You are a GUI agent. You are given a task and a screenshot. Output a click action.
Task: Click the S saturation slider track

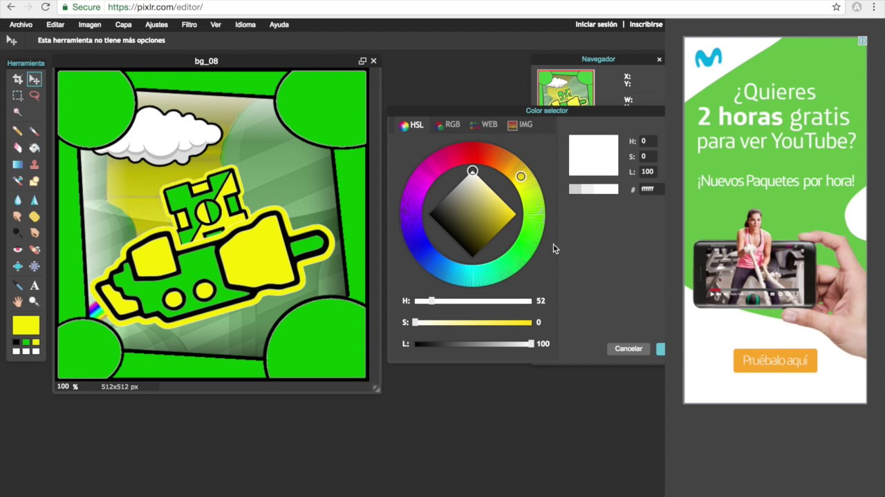point(473,322)
